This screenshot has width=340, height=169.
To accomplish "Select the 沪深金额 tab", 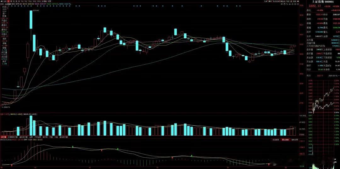I will coord(38,137).
